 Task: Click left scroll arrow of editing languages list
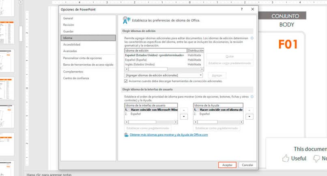tap(127, 69)
